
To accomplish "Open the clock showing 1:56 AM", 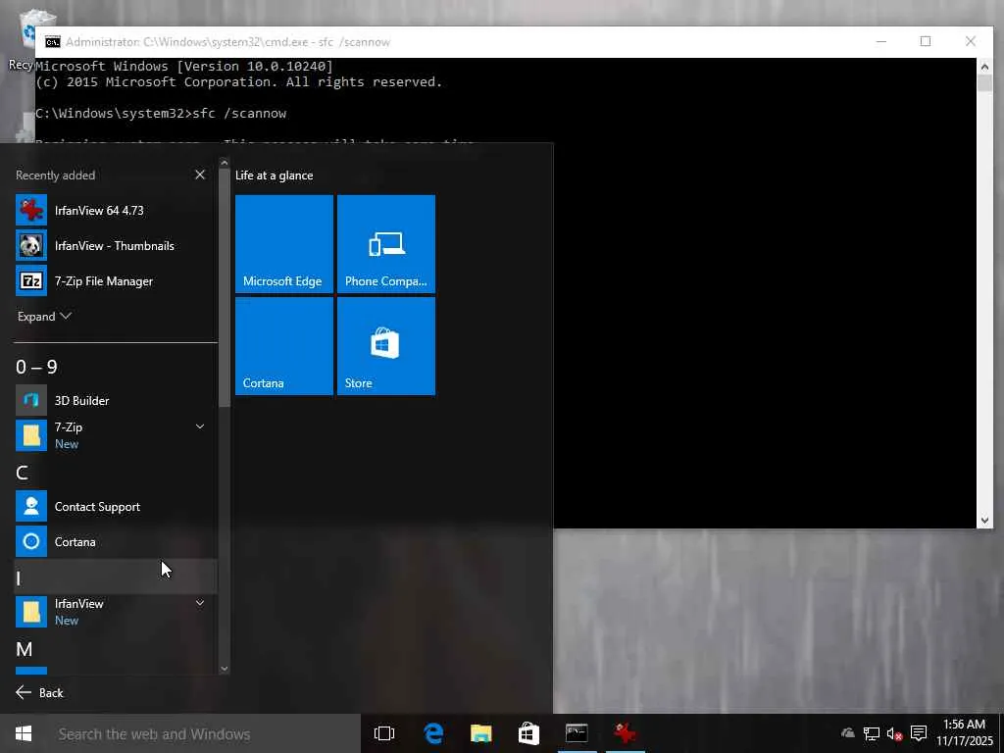I will 965,733.
